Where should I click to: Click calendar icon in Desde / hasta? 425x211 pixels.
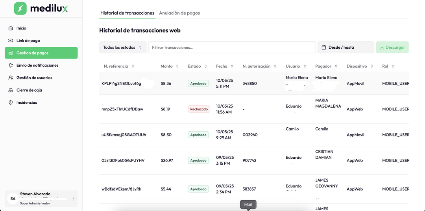click(324, 48)
